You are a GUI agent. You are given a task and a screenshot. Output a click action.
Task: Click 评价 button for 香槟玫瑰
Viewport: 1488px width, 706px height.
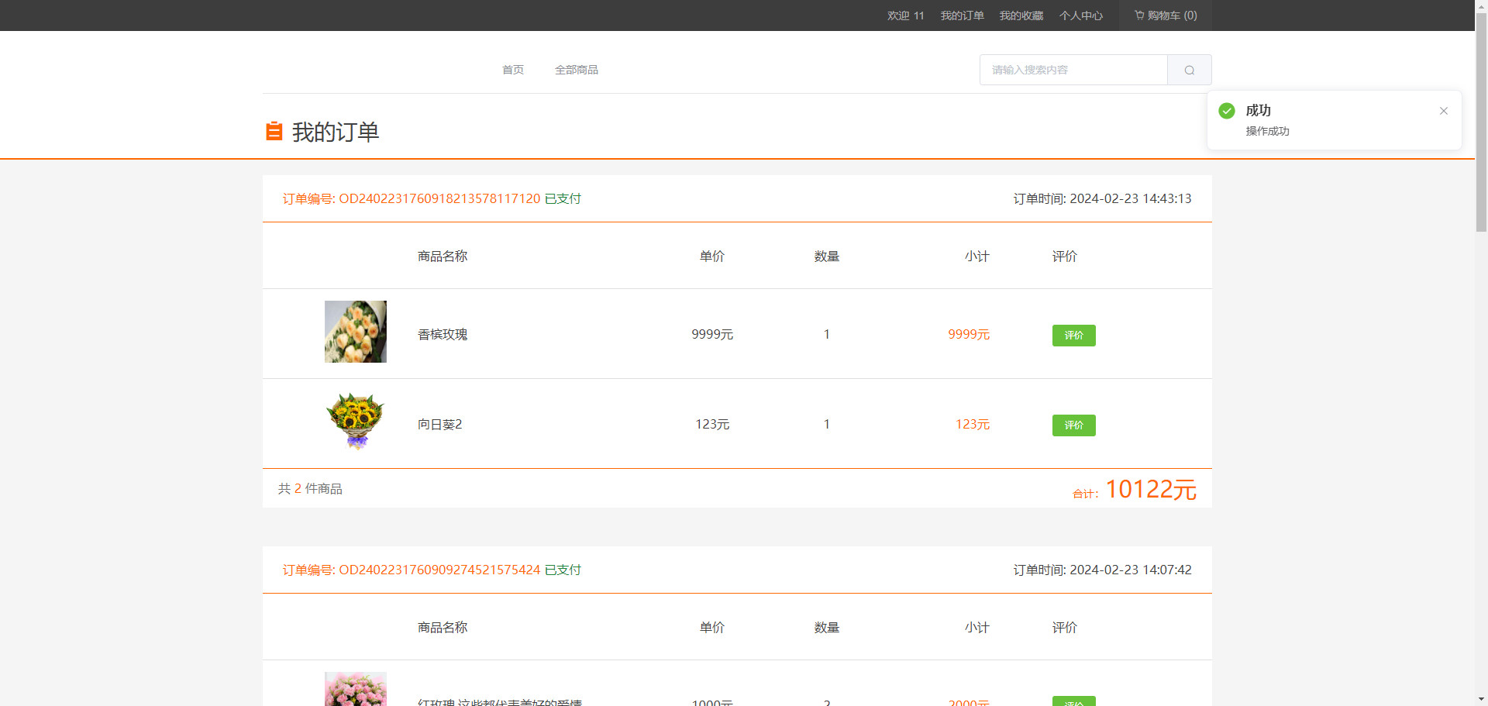[x=1073, y=336]
